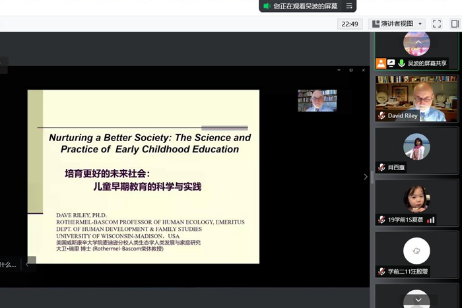Screen dimensions: 462x308
Task: Toggle the participant sidebar panel icon
Action: pos(455,24)
